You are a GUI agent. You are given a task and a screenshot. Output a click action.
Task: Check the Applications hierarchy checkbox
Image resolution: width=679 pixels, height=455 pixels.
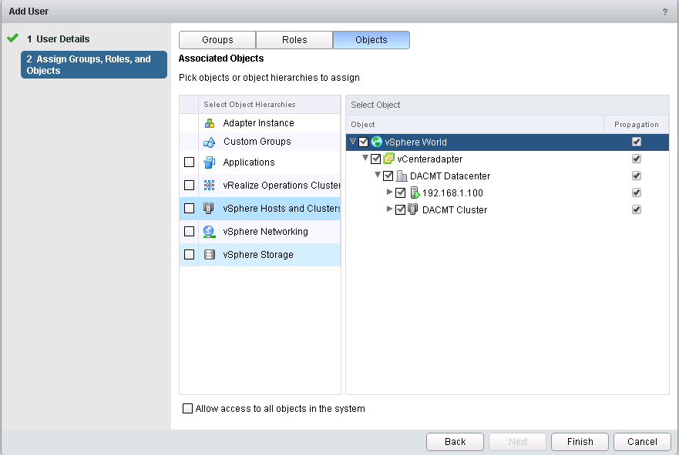(190, 162)
